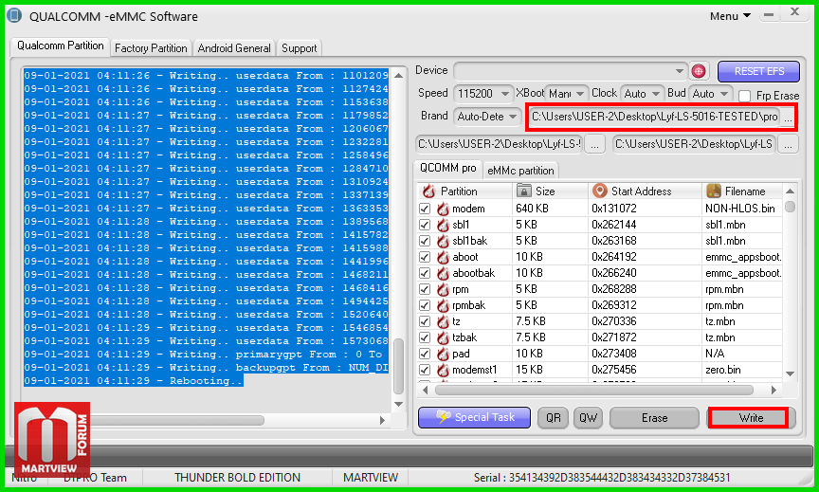This screenshot has height=492, width=819.
Task: Click the flame icon in rpm row
Action: pos(443,289)
